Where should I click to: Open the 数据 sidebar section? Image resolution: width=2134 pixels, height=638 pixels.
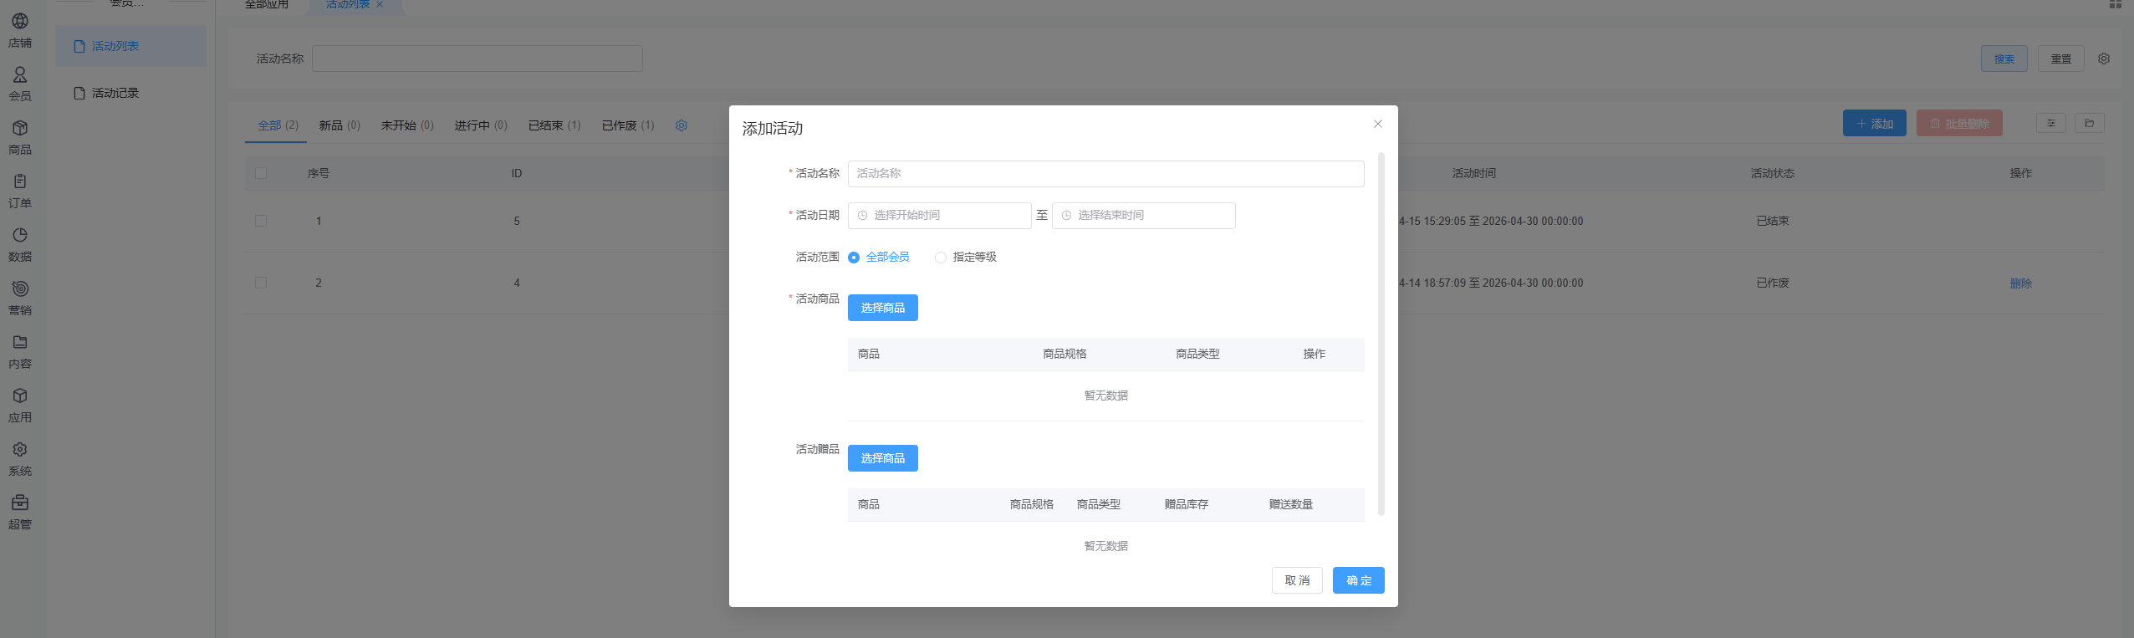click(20, 245)
